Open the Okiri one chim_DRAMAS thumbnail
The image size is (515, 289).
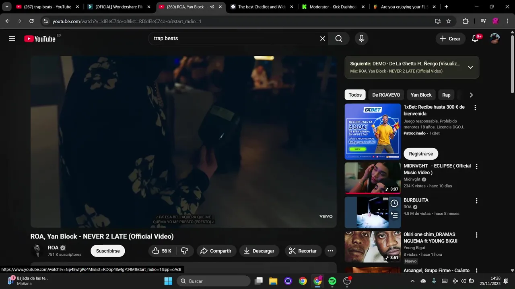point(373,246)
